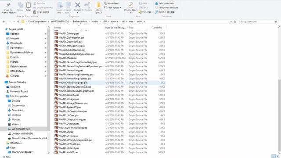Viewport: 281px width, 158px height.
Task: Select WinAPI.Networking.Vpn.pas file
Action: pyautogui.click(x=110, y=83)
